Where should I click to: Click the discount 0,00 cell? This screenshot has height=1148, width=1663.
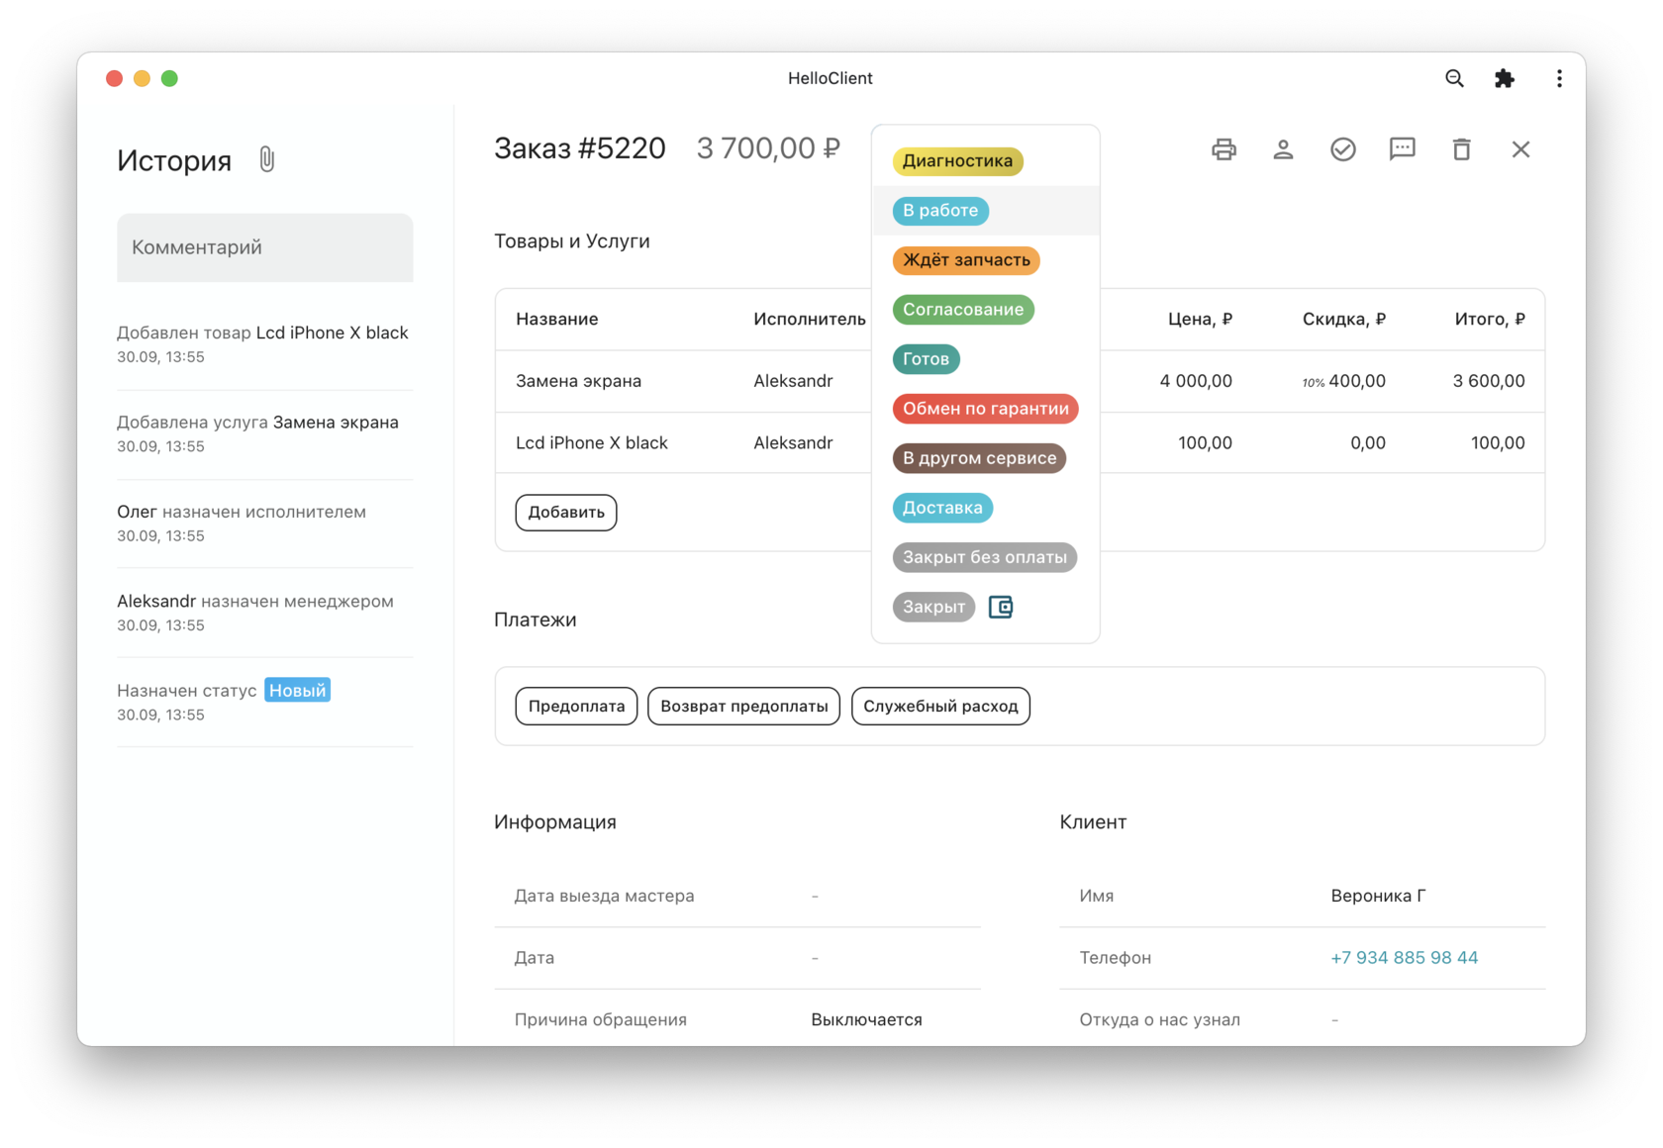pyautogui.click(x=1368, y=442)
